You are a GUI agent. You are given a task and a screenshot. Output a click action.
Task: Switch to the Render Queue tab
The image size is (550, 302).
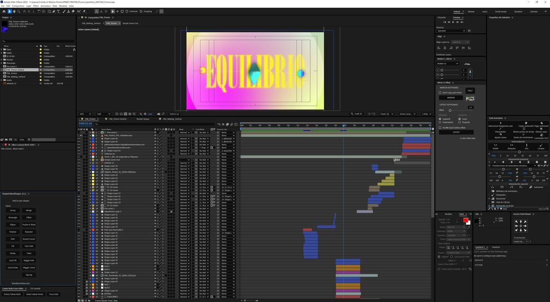(x=143, y=119)
